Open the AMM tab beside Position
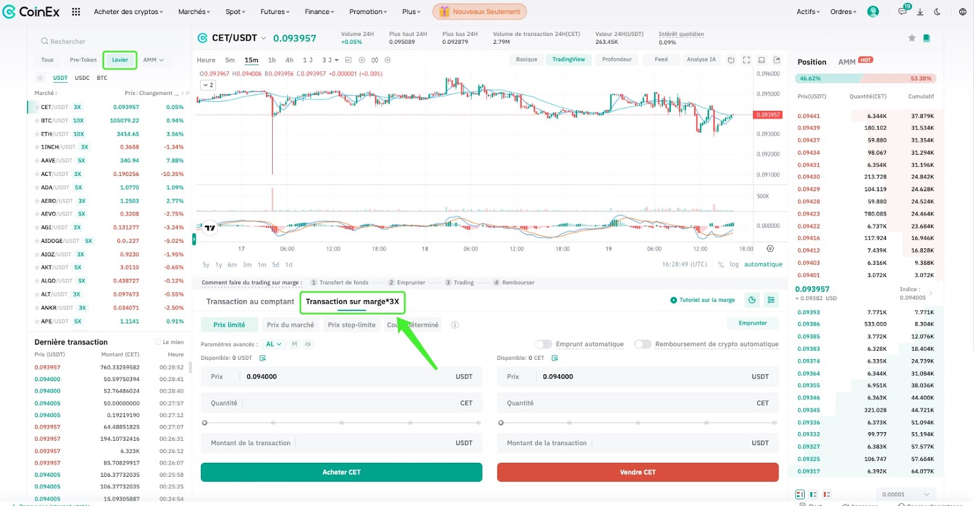974x506 pixels. 847,62
